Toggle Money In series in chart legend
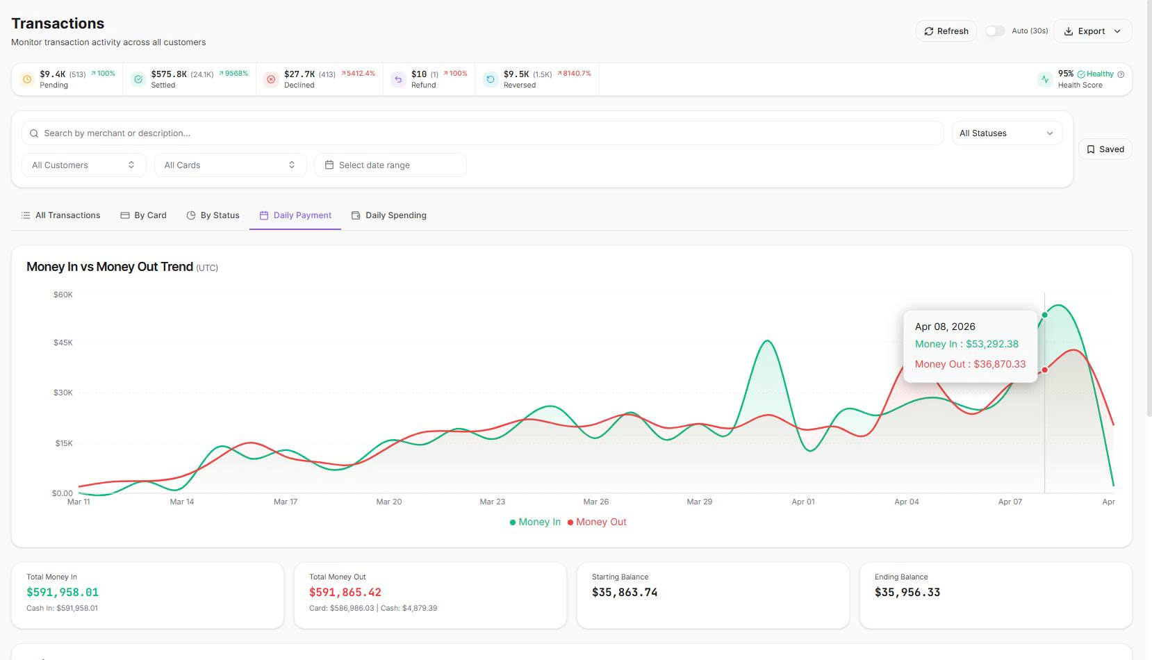This screenshot has width=1152, height=660. [535, 522]
